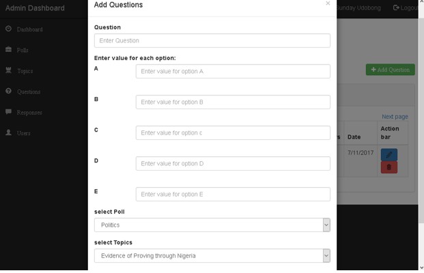Click the Questions question-mark icon
Viewport: 424px width, 273px height.
(8, 91)
